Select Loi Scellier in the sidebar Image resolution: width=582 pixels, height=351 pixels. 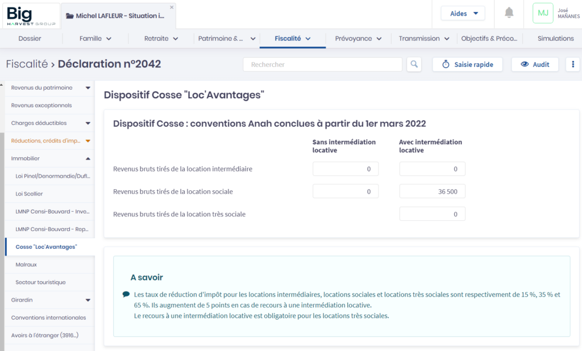point(29,194)
